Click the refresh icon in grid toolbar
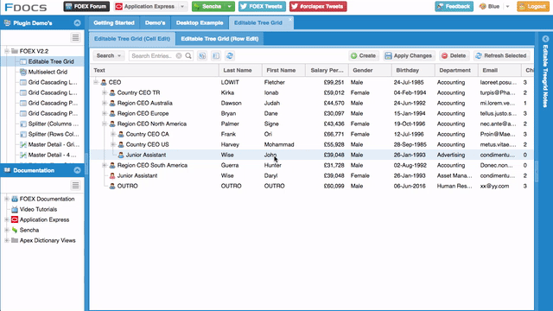Screen dimensions: 553x311 [230, 55]
